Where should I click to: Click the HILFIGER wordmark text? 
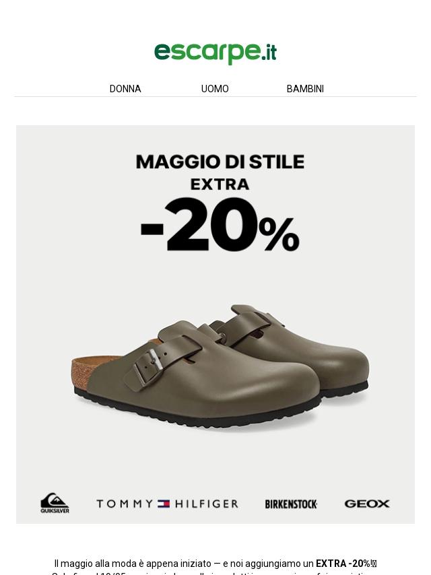207,504
